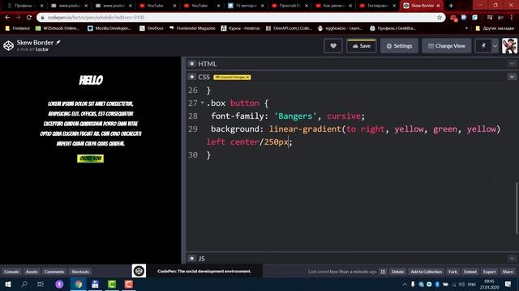Click Chrome taskbar icon
The image size is (519, 291).
coord(79,284)
